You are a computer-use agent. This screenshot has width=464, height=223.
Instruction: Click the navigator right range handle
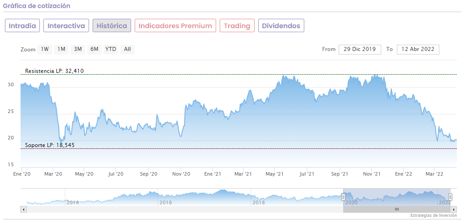click(451, 197)
